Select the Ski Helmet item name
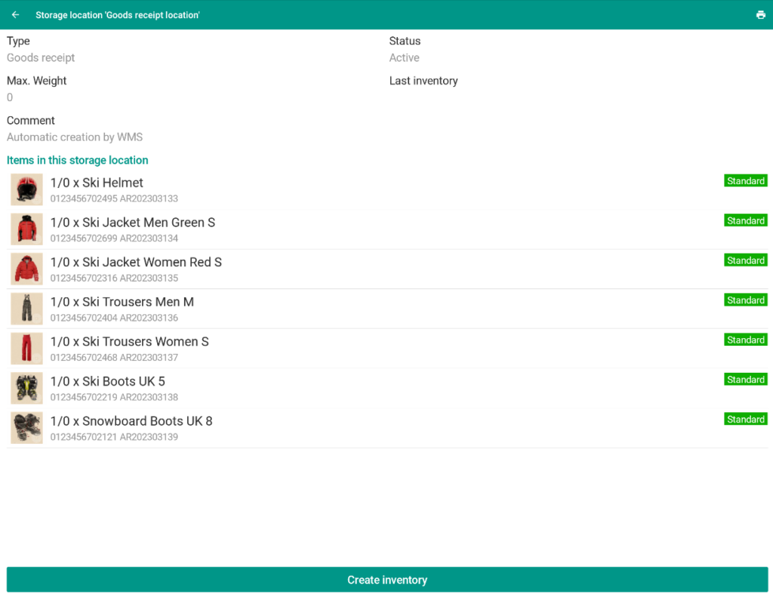The height and width of the screenshot is (594, 773). tap(97, 183)
